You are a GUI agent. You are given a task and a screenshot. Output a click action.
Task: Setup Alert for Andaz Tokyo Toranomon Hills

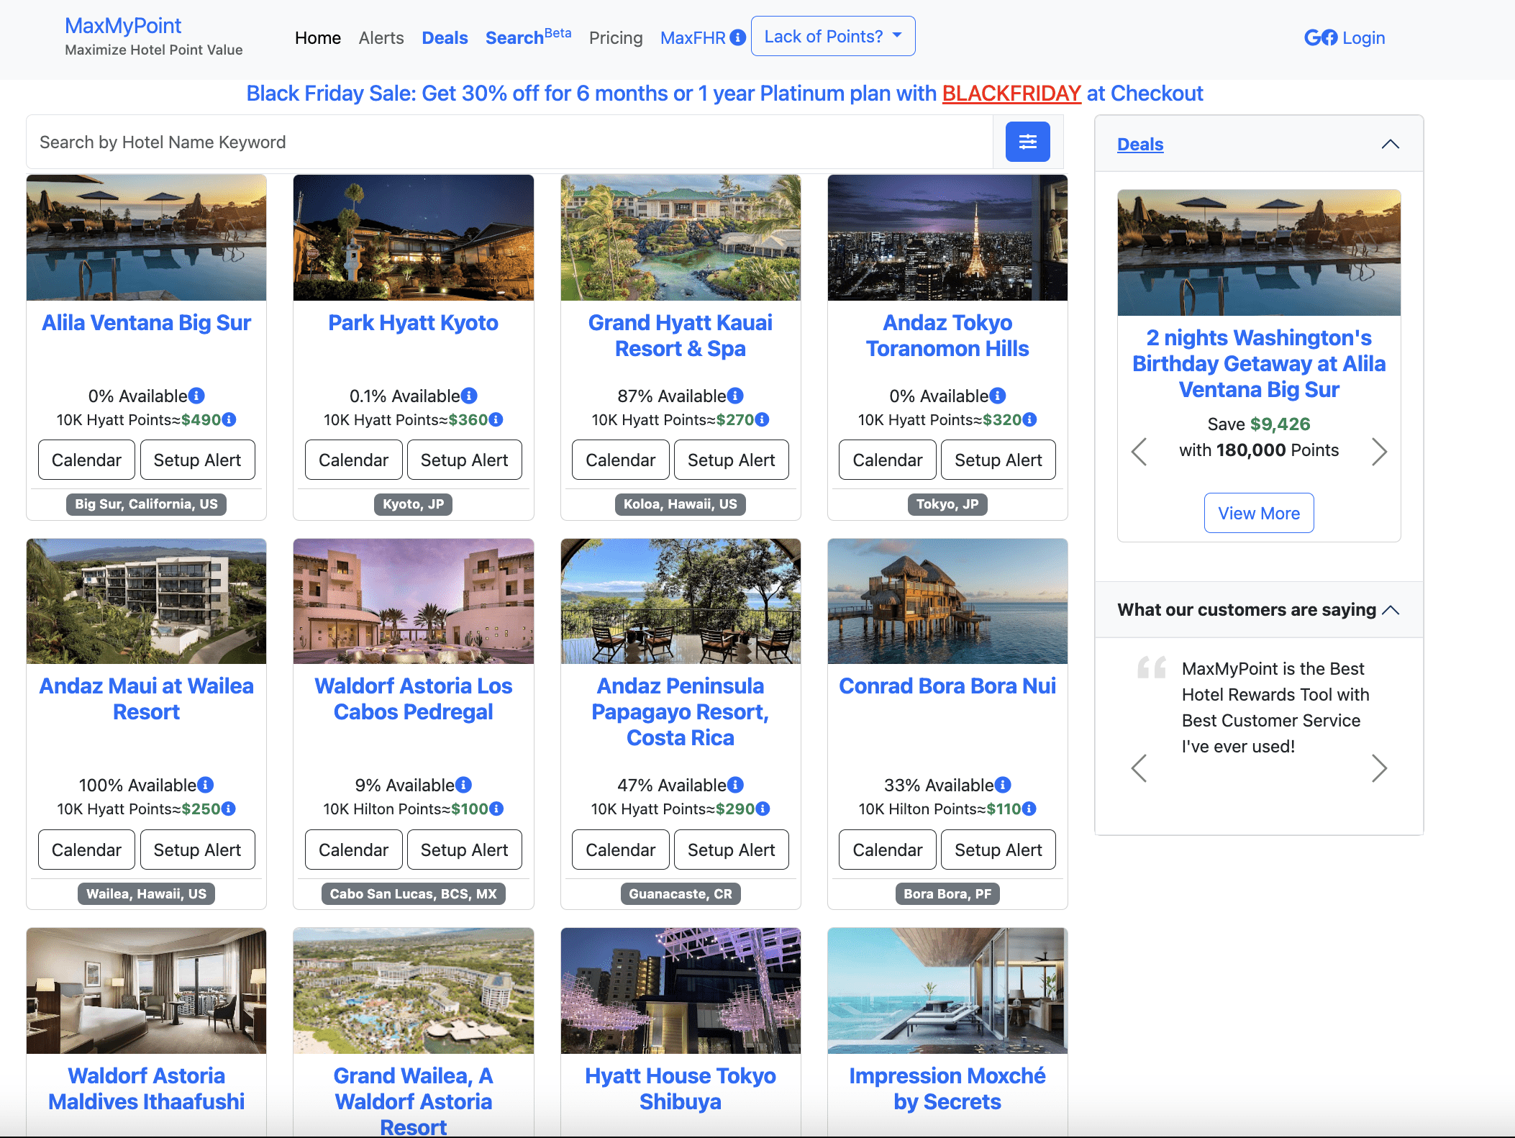998,460
